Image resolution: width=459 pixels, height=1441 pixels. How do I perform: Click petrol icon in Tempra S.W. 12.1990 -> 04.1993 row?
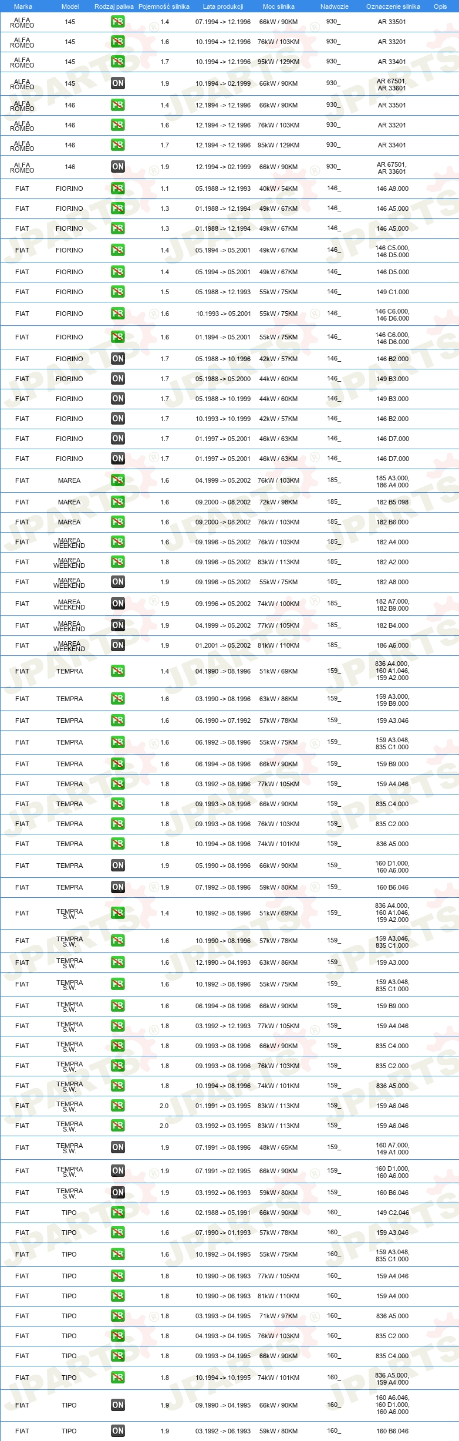(118, 962)
